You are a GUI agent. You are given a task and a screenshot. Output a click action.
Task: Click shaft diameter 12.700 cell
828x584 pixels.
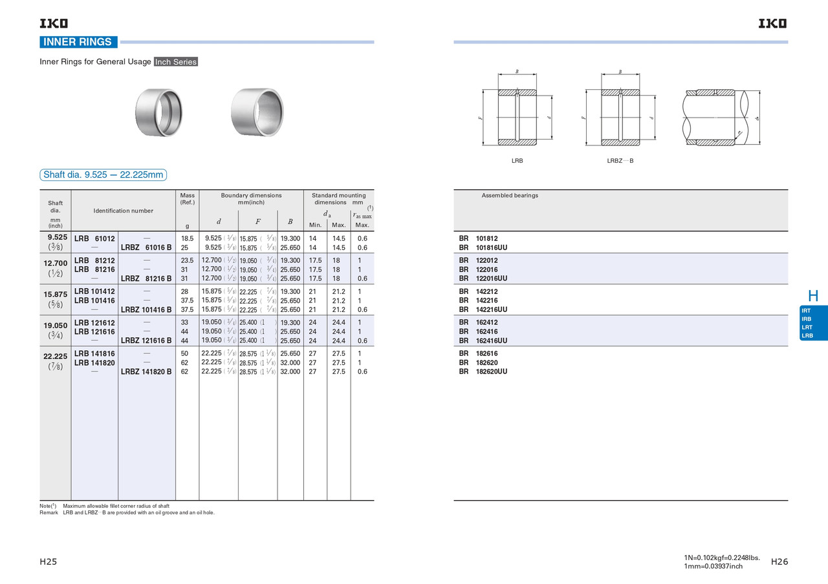[x=56, y=269]
